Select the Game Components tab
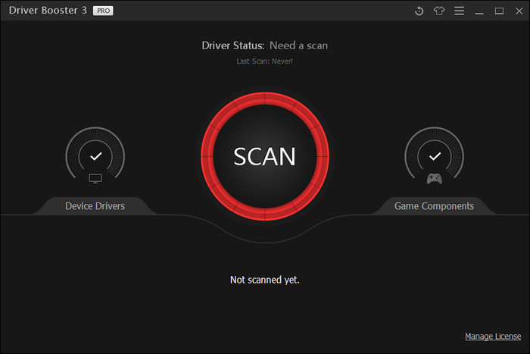The height and width of the screenshot is (354, 530). click(434, 205)
